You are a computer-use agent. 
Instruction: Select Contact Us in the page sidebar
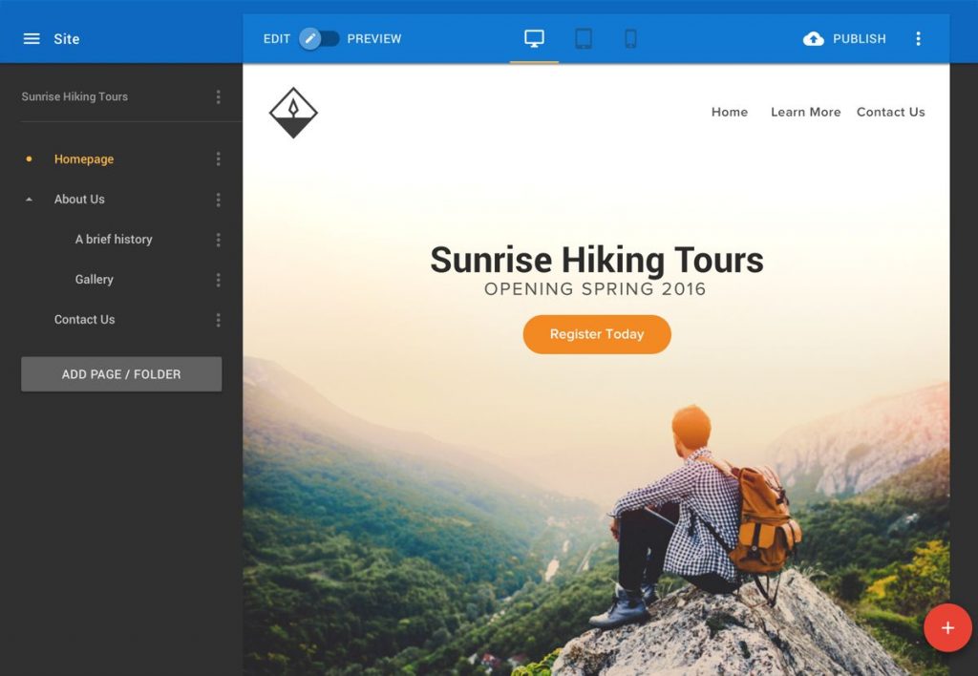click(x=84, y=319)
